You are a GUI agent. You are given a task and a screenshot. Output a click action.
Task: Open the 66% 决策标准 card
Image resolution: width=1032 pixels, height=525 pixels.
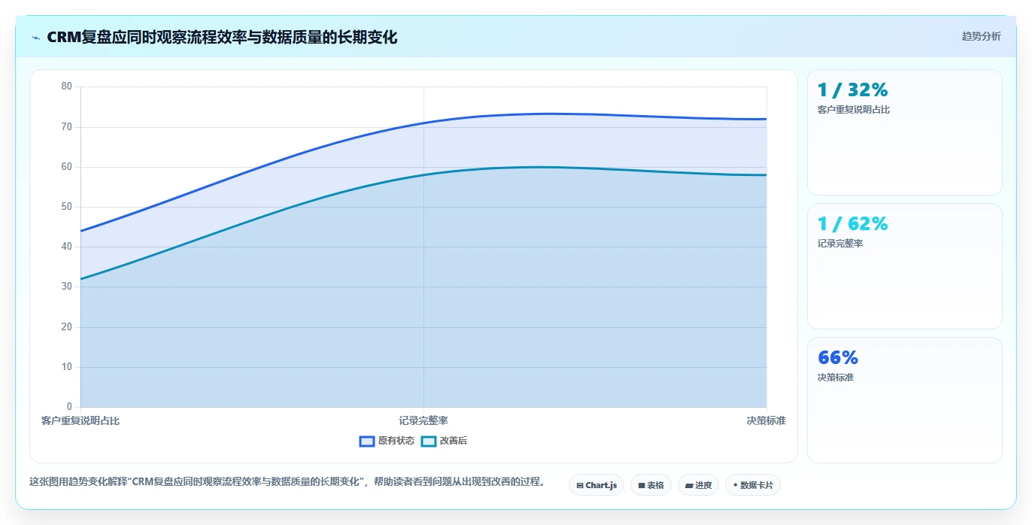tap(904, 400)
